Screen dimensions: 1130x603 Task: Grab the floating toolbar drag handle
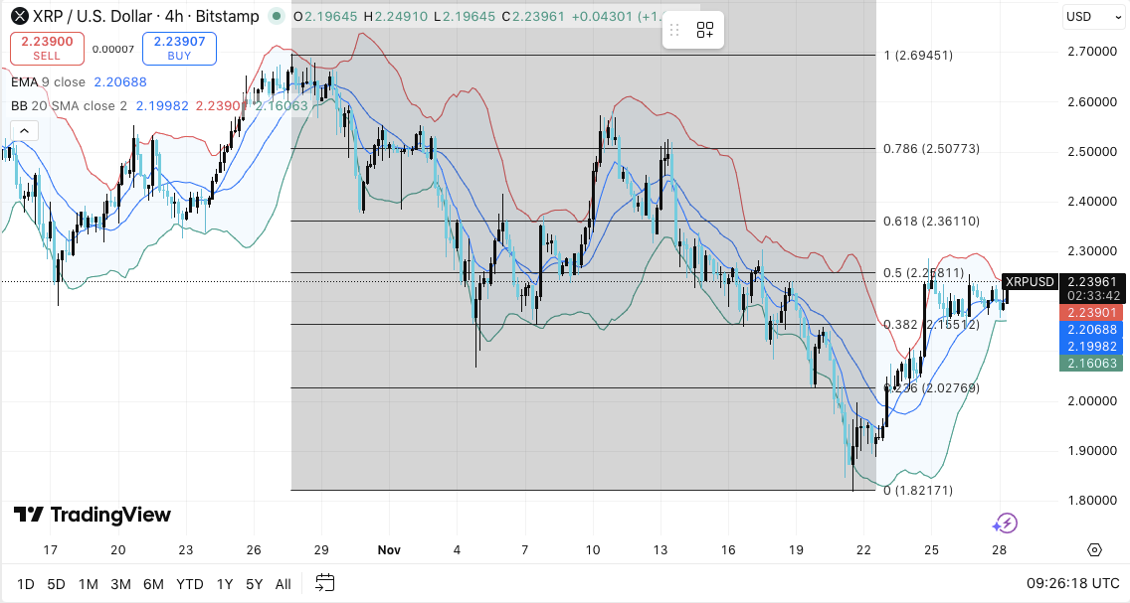674,30
